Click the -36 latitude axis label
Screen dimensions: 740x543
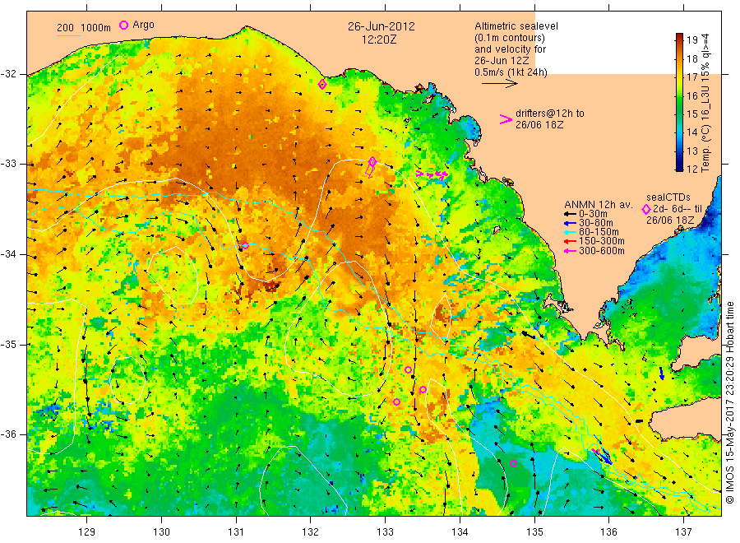(8, 434)
